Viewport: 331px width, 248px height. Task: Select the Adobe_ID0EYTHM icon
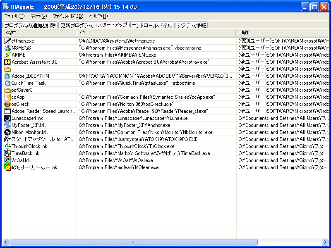pyautogui.click(x=7, y=76)
